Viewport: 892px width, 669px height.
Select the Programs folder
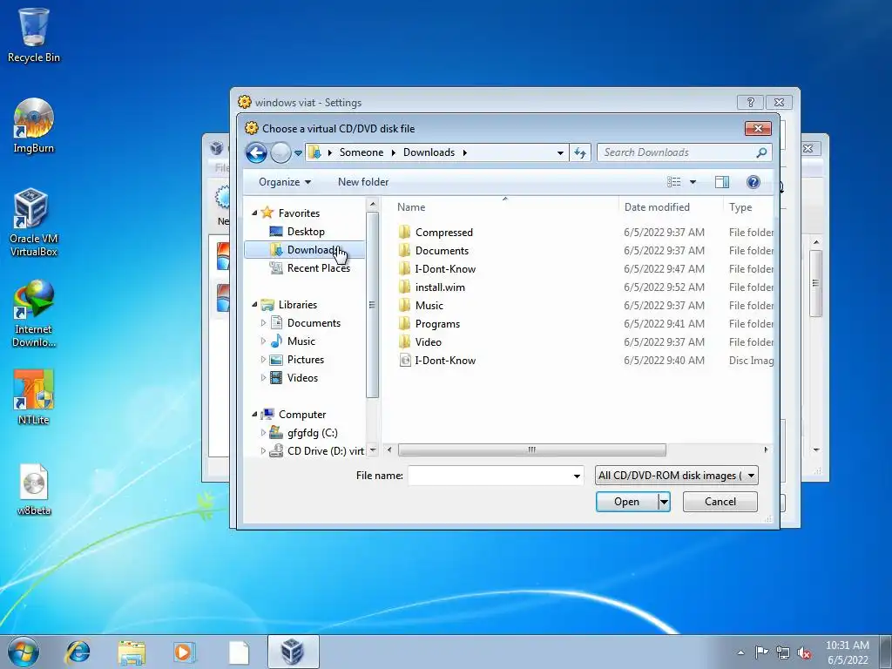coord(437,324)
